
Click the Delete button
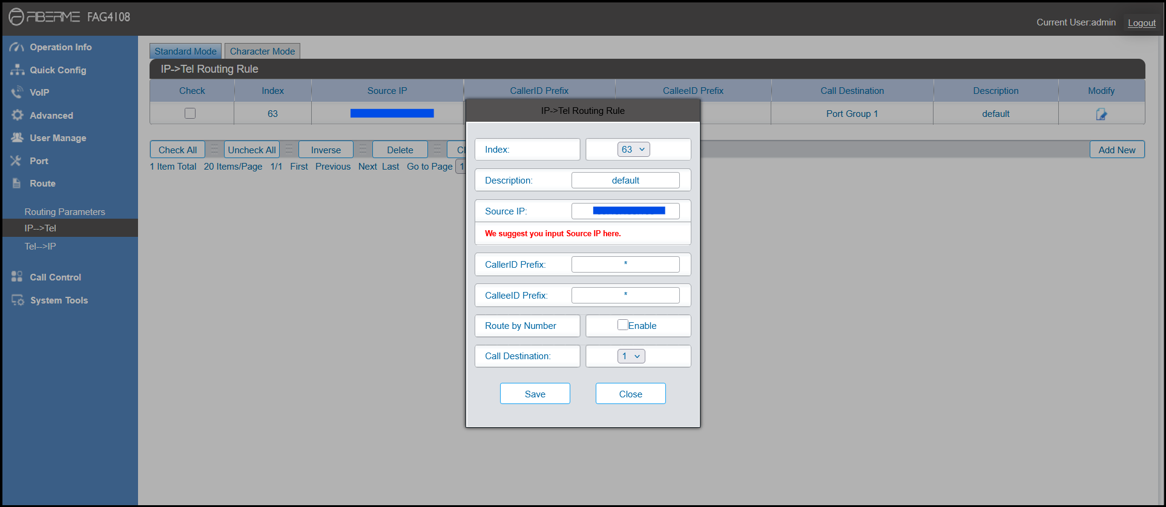click(400, 150)
